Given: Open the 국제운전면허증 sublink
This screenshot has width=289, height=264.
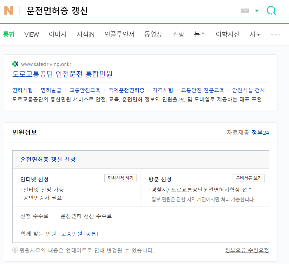Looking at the screenshot, I should point(127,90).
